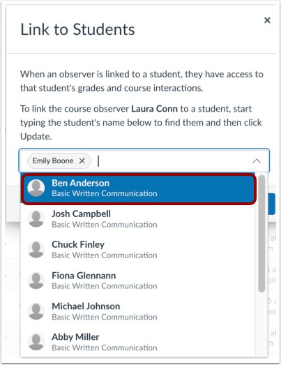Screen dimensions: 281x365
Task: Click course text under Josh Campbell
Action: [105, 225]
